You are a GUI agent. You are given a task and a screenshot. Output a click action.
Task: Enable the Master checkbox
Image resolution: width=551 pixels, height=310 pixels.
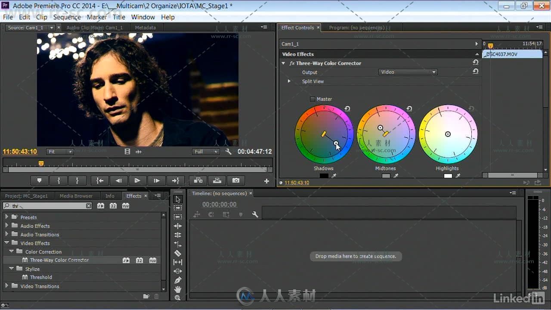(313, 99)
